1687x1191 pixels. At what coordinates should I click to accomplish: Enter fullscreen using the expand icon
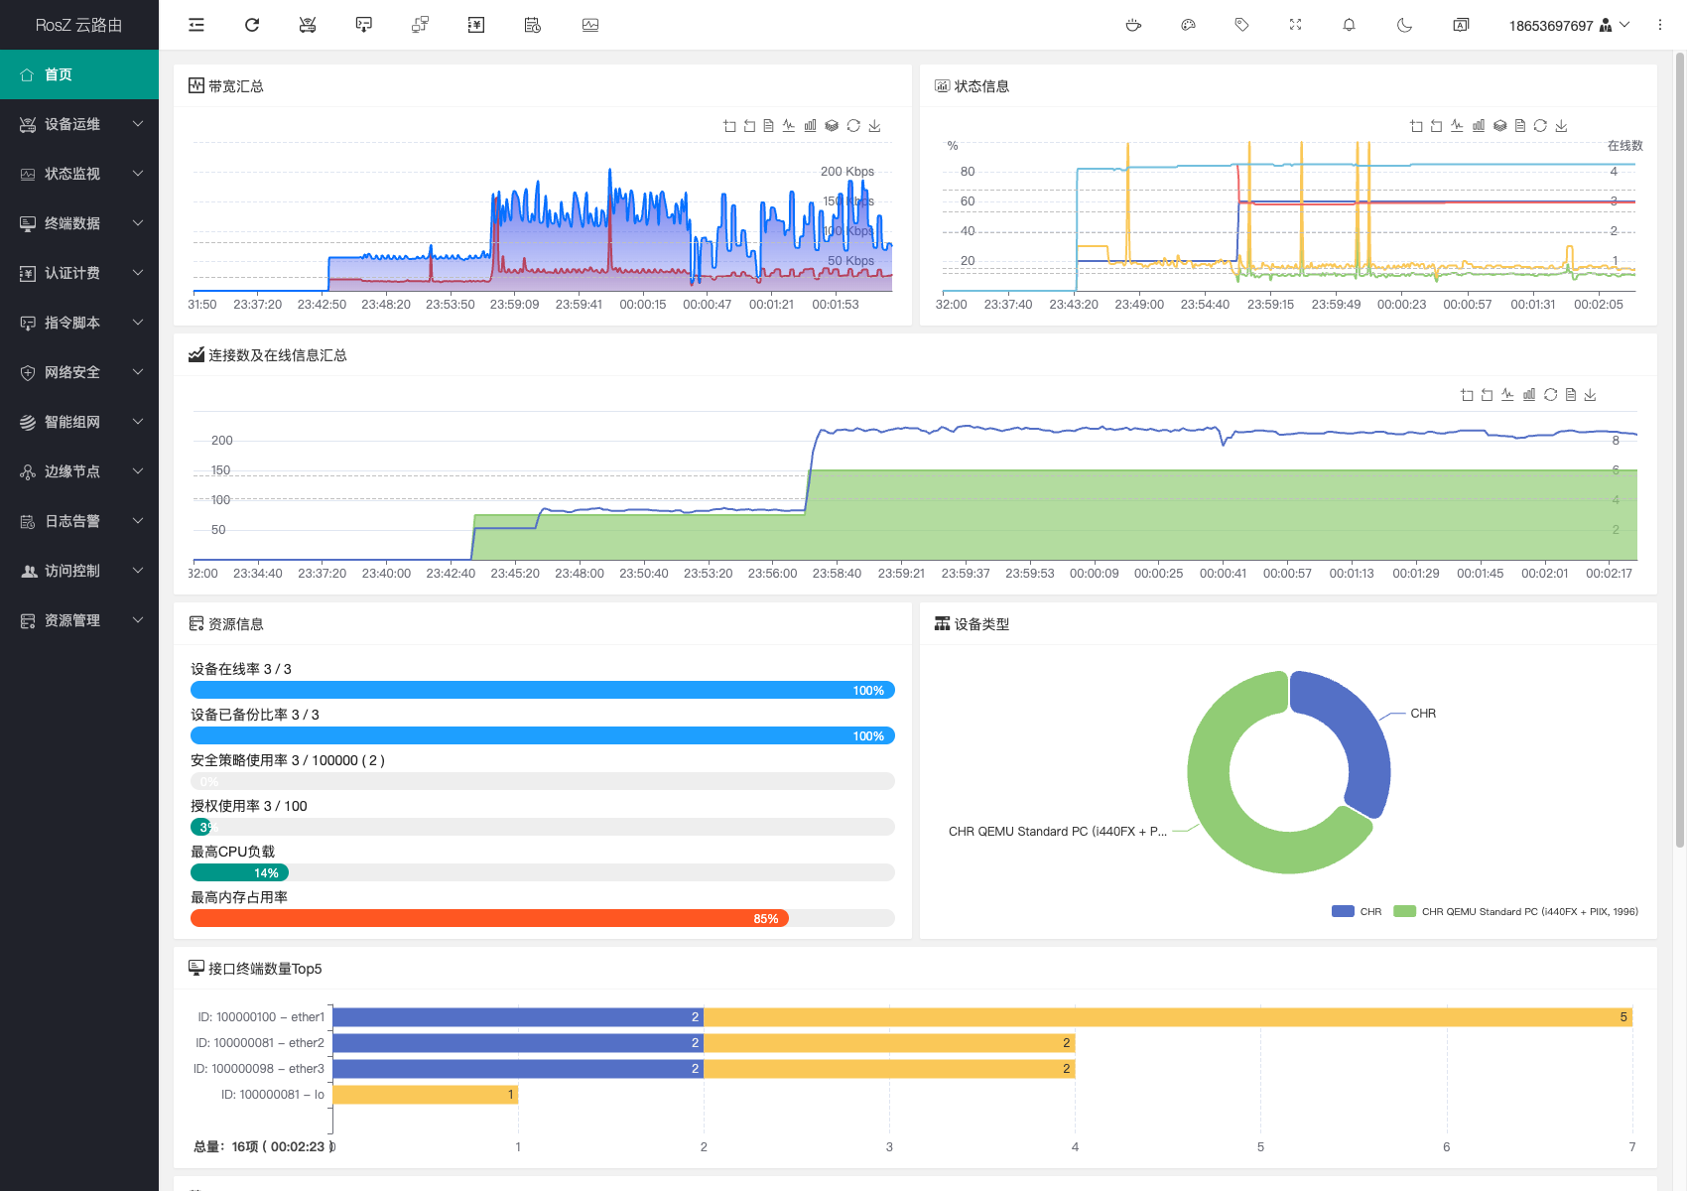click(x=1295, y=25)
